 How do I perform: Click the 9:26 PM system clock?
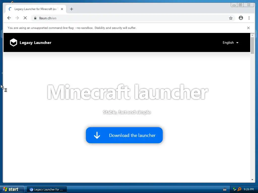coord(249,189)
